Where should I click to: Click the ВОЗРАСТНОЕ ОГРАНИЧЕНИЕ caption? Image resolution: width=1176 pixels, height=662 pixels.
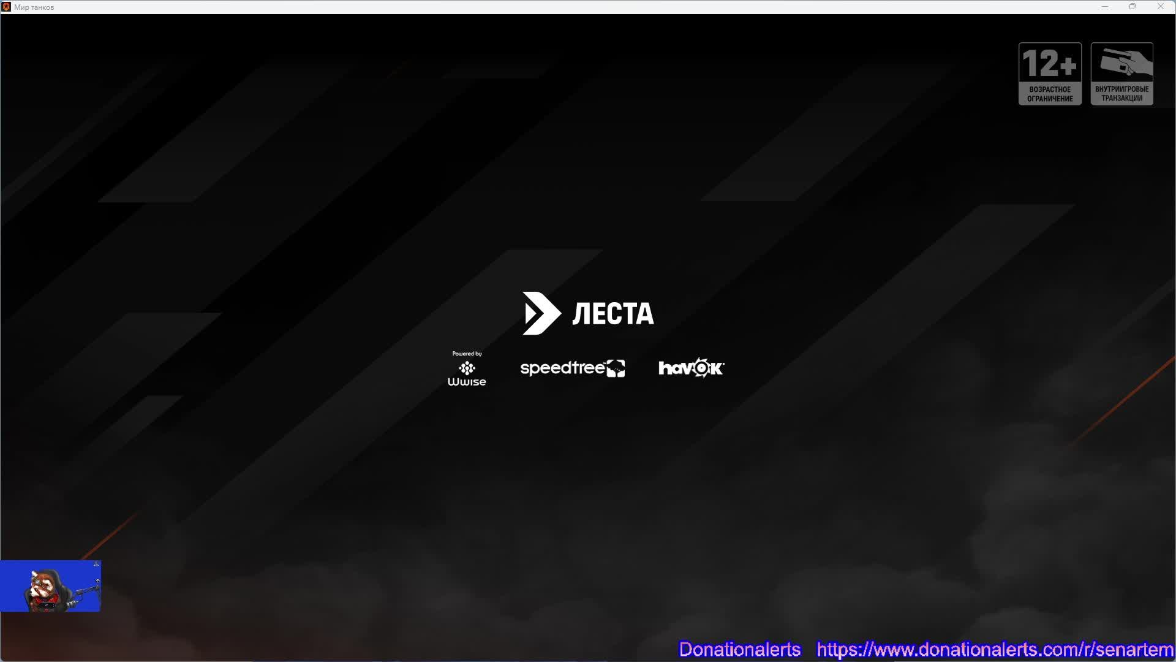click(x=1050, y=94)
